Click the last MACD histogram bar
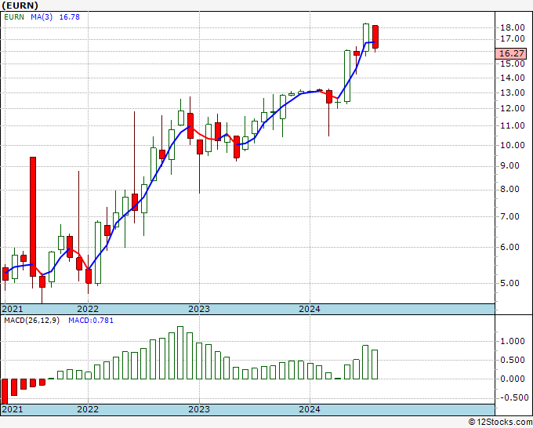This screenshot has height=428, width=533. coord(375,364)
